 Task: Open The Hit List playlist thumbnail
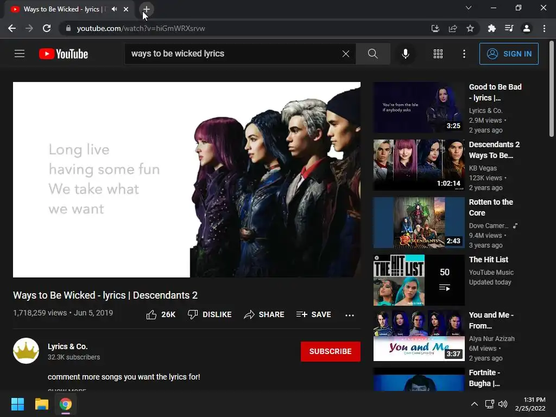click(419, 280)
